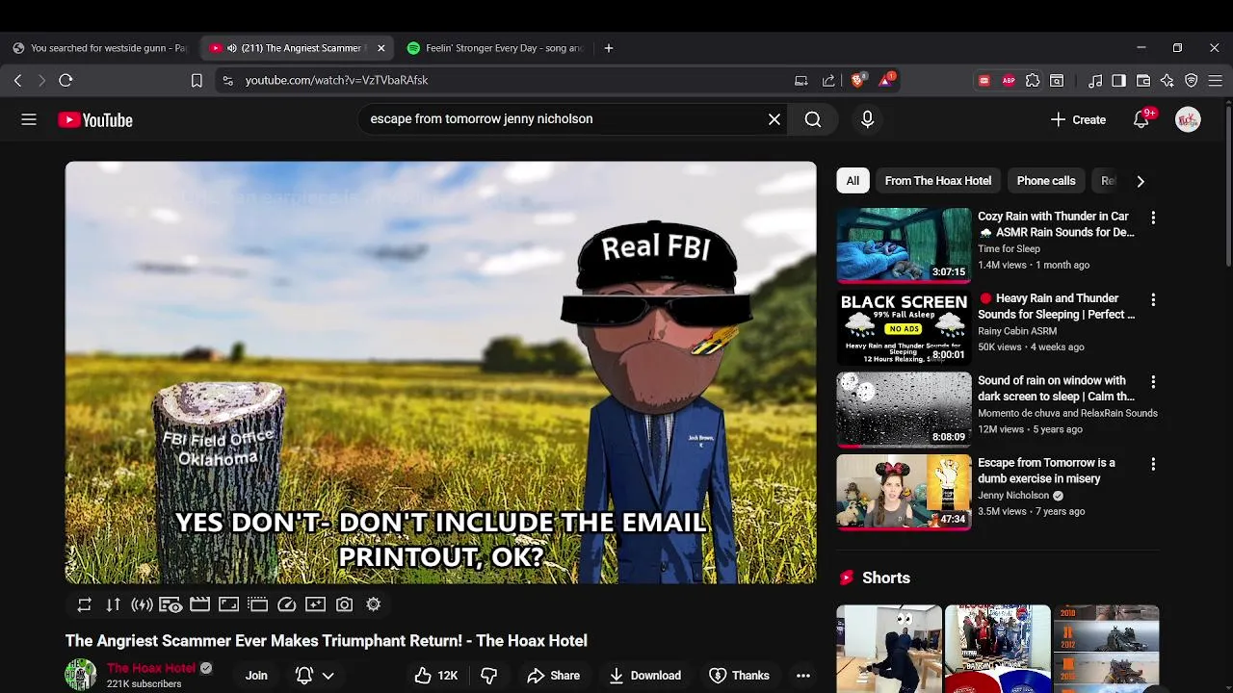Toggle the pop-up player dotted window icon
The image size is (1233, 693).
coord(257,604)
